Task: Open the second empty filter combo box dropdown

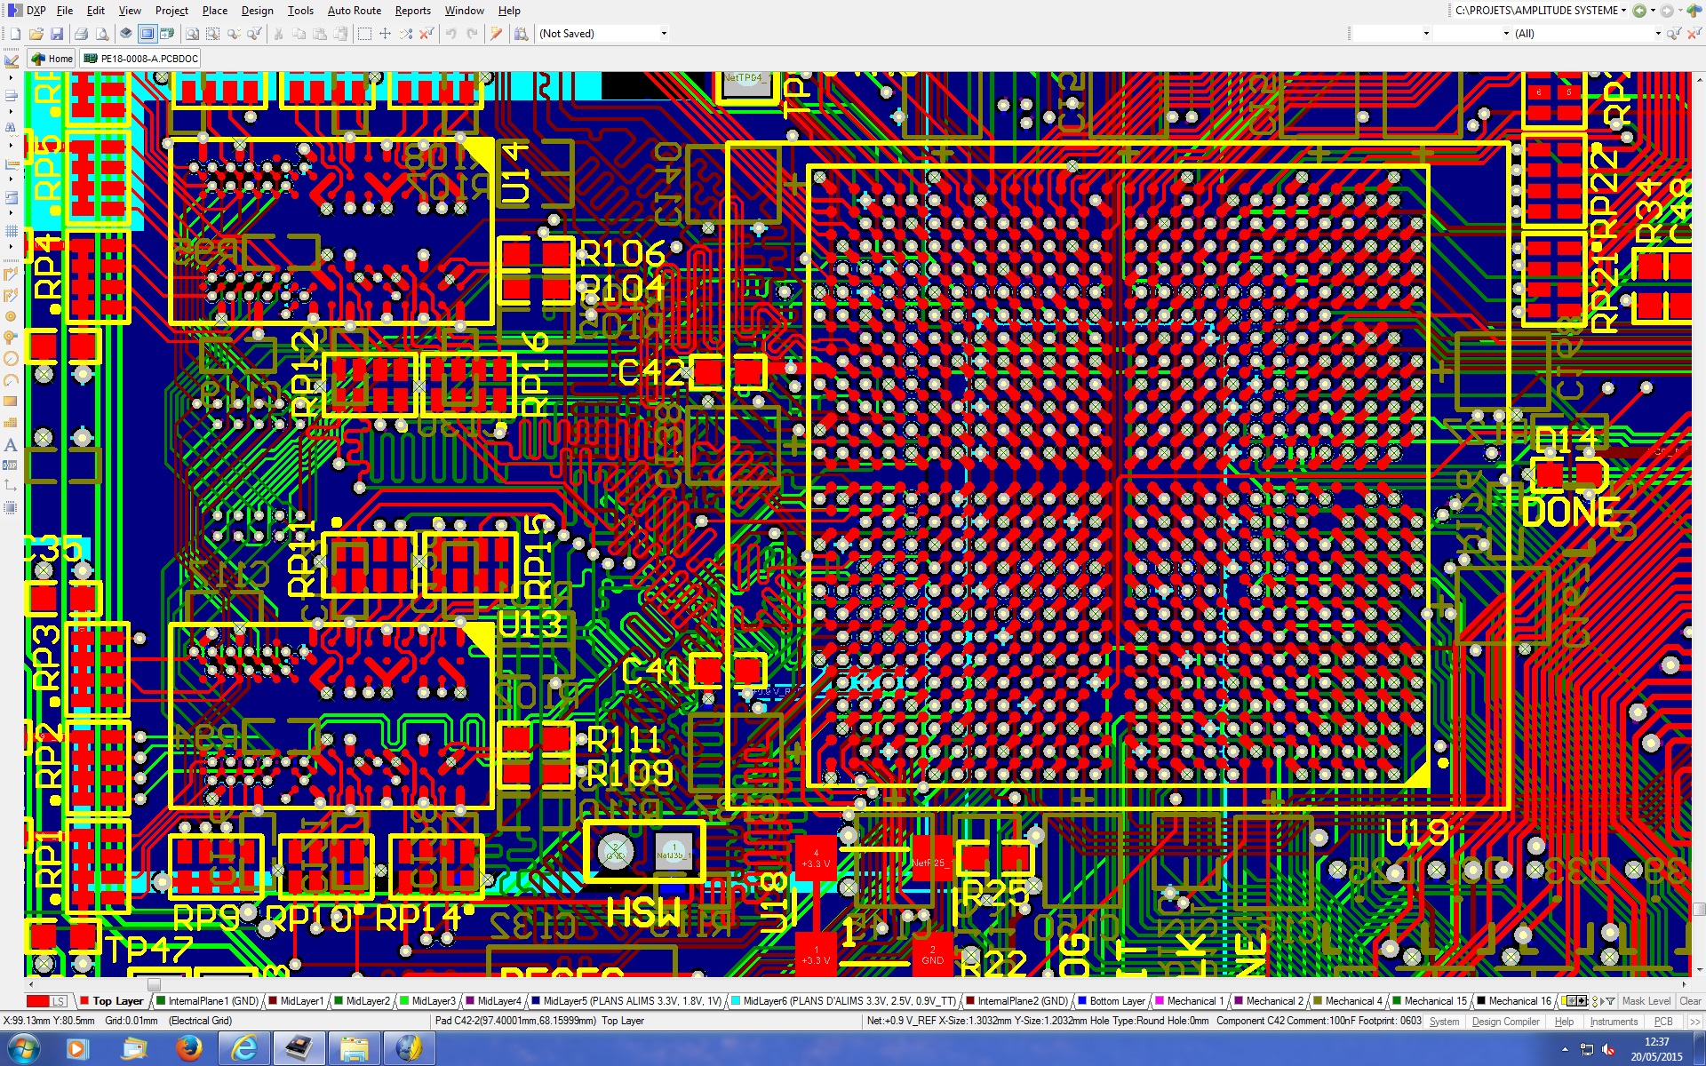Action: tap(1506, 34)
